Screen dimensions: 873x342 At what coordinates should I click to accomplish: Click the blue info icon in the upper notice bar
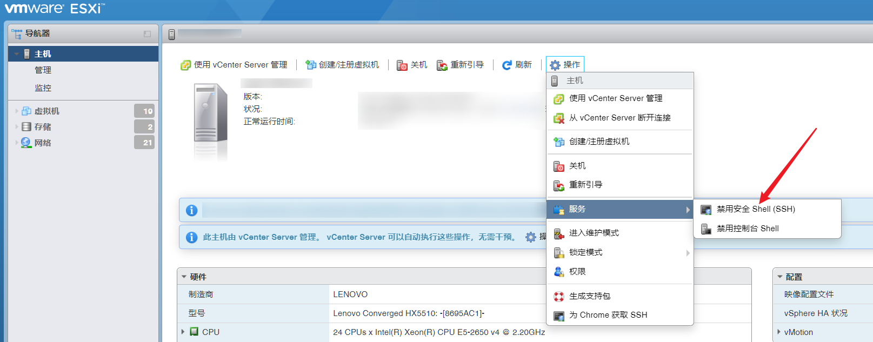(191, 210)
